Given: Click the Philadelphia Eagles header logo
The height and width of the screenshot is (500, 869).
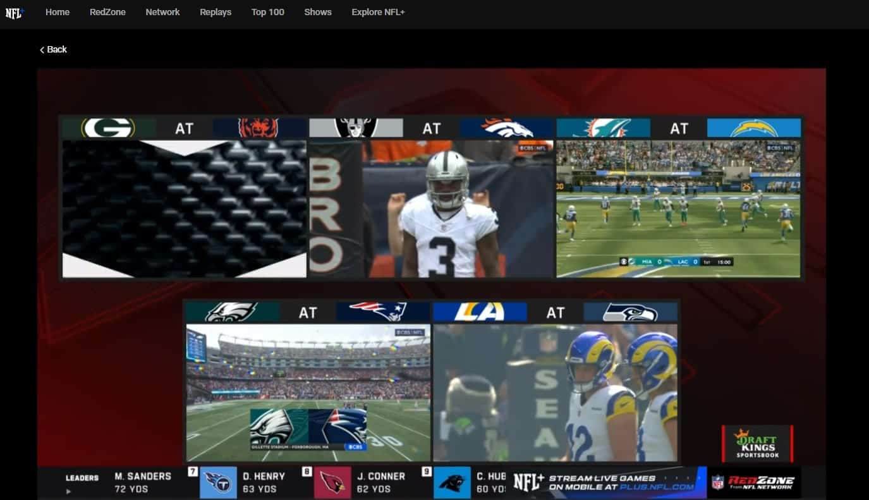Looking at the screenshot, I should click(x=232, y=312).
